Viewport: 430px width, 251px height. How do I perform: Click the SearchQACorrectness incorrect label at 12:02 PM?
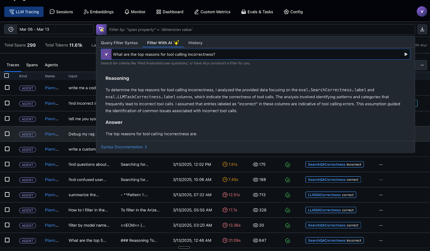[x=335, y=164]
